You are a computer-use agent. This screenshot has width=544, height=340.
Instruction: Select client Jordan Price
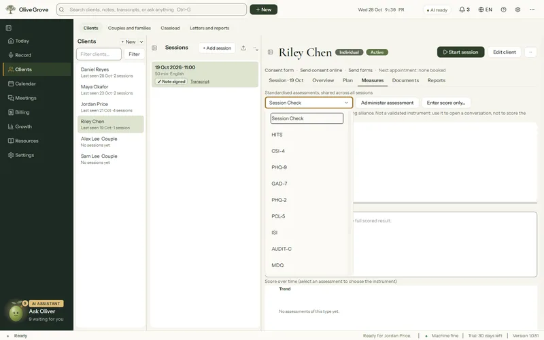(x=110, y=107)
